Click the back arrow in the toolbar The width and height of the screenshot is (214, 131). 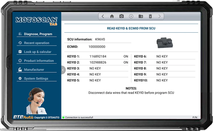point(103,16)
